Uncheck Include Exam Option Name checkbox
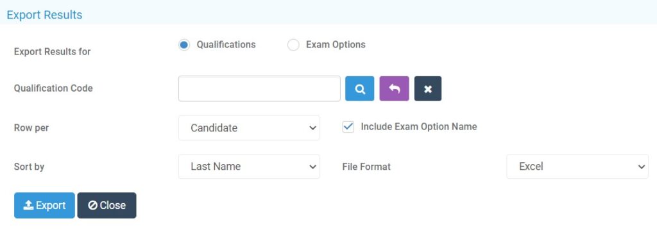 click(x=348, y=127)
